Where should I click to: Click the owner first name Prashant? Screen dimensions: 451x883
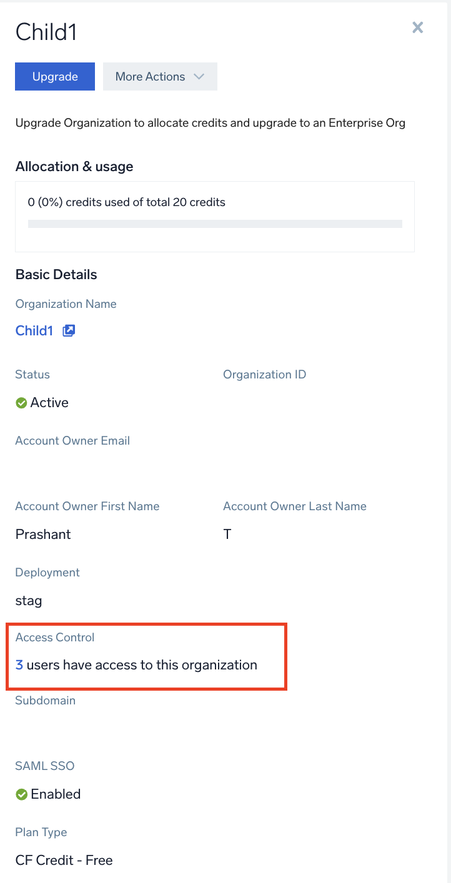[x=43, y=535]
